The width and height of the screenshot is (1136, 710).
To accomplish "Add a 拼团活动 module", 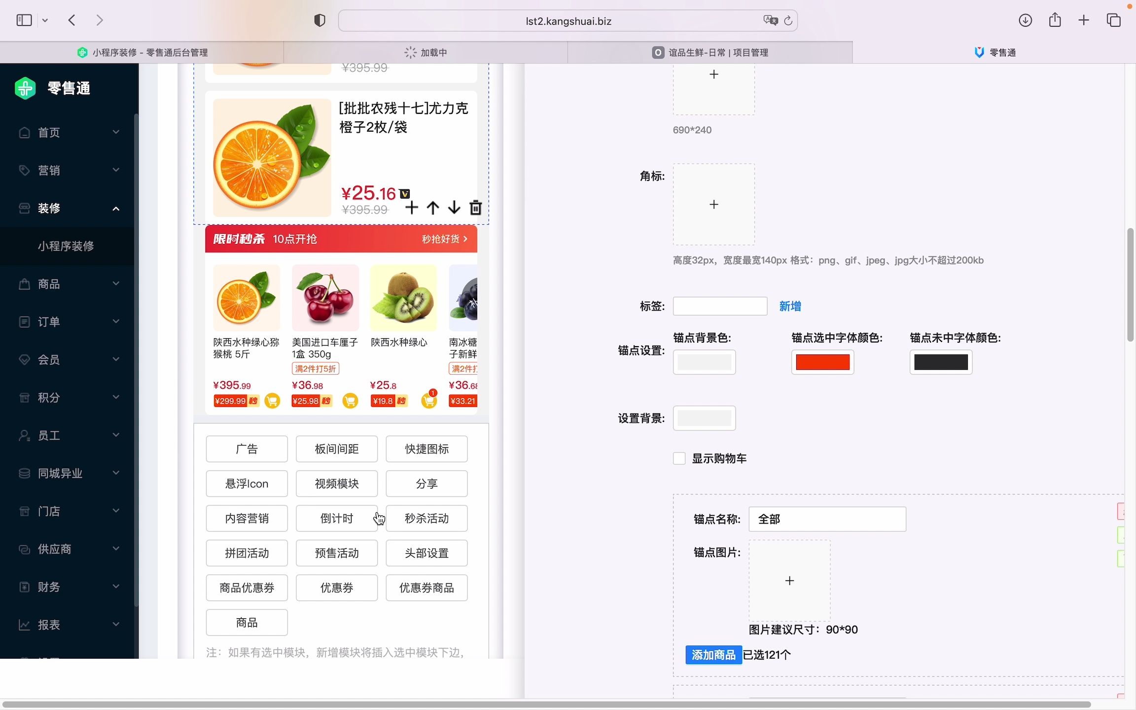I will [247, 553].
